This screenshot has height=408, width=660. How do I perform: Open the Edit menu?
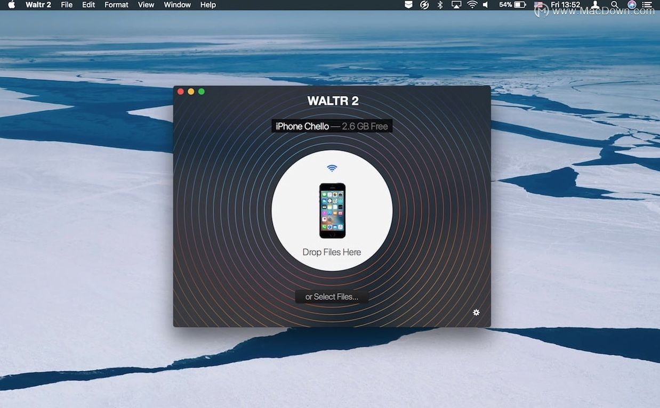88,5
